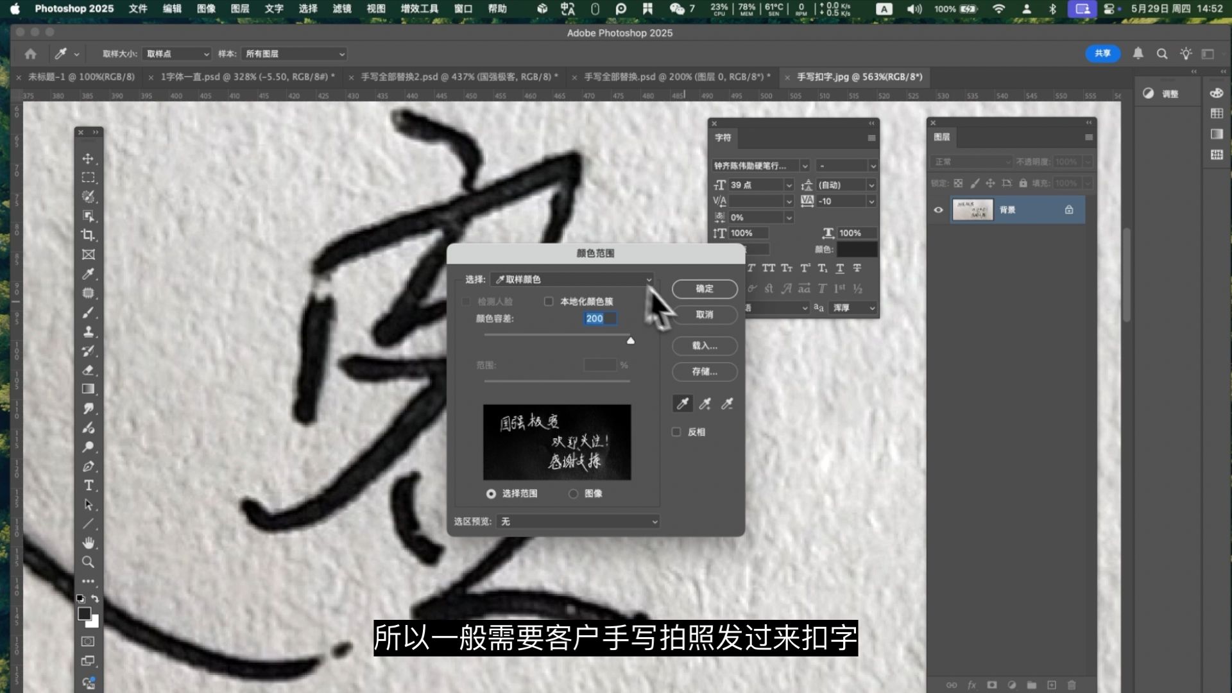Select Add to Sample eyedropper in dialog
Viewport: 1232px width, 693px height.
(x=705, y=404)
